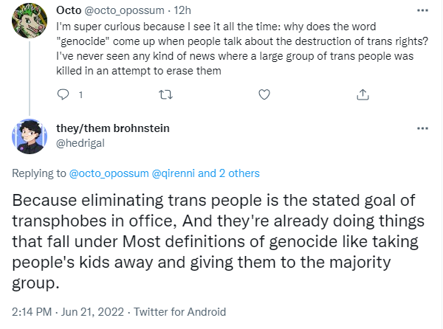This screenshot has width=443, height=329.
Task: Open the Twitter for Android source link
Action: (x=179, y=312)
